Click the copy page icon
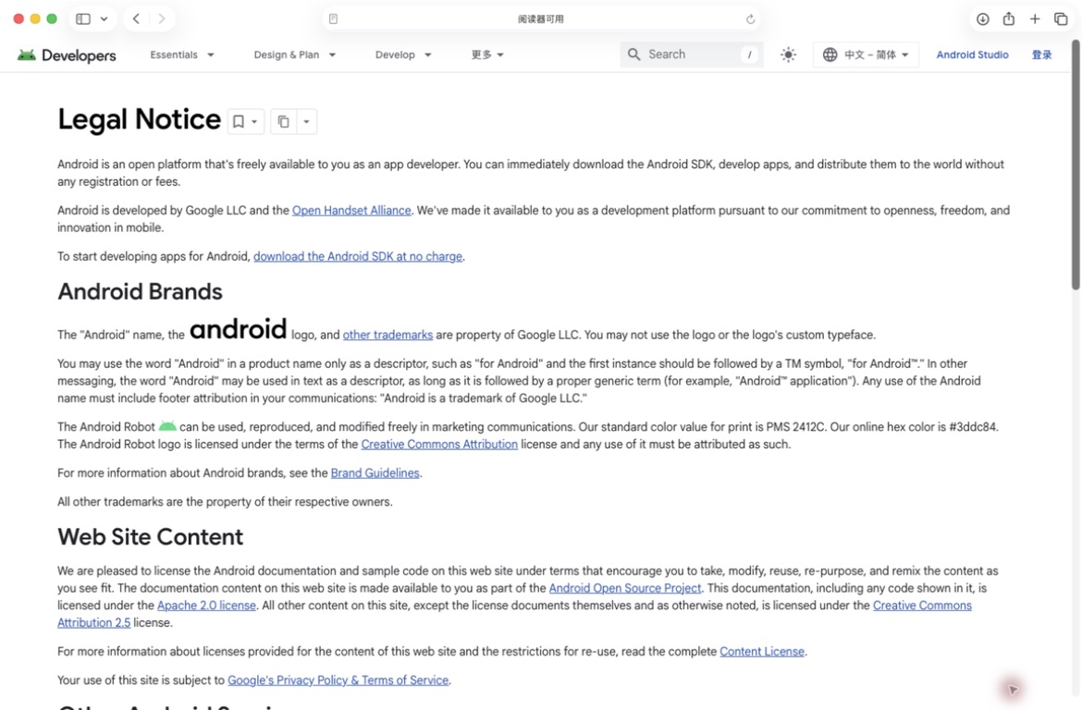The width and height of the screenshot is (1082, 710). (x=284, y=121)
